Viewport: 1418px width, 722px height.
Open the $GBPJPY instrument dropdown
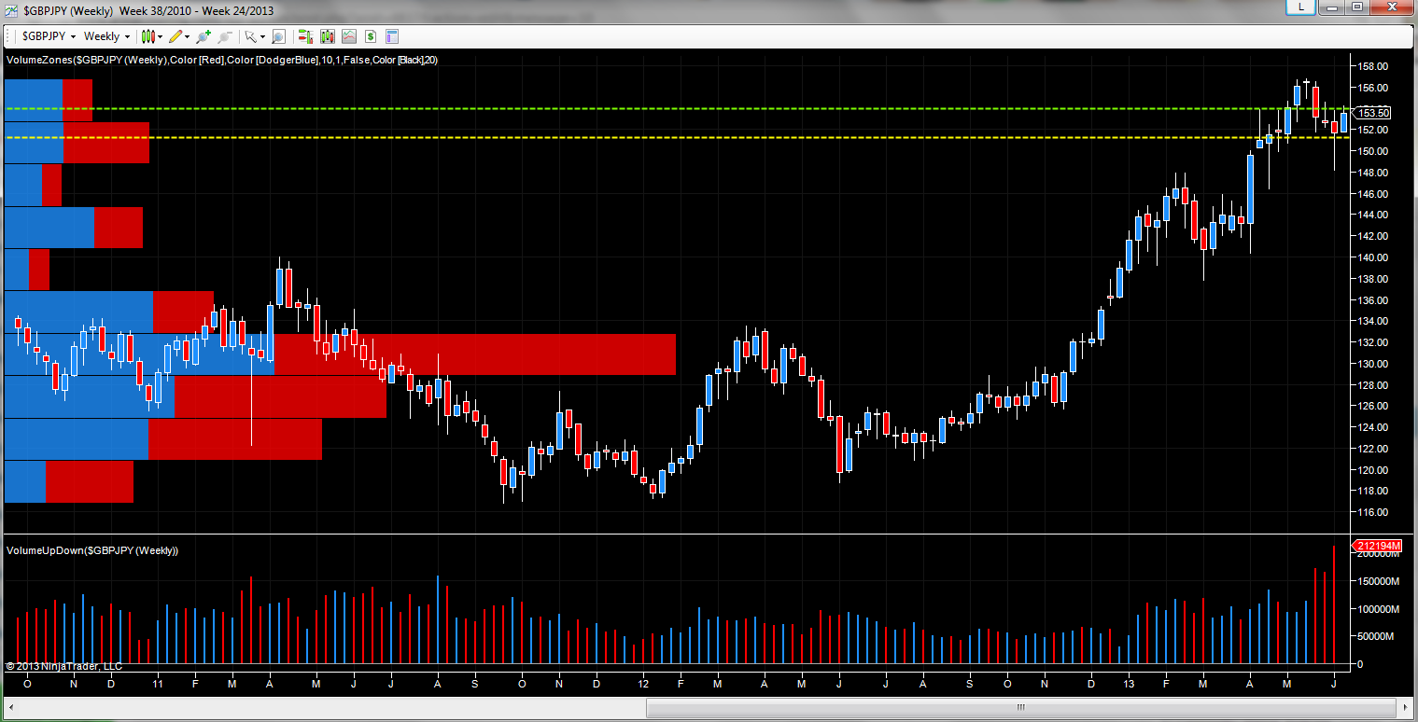coord(49,36)
